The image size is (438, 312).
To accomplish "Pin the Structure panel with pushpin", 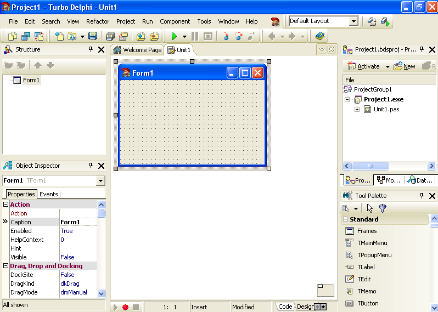I will coord(91,49).
